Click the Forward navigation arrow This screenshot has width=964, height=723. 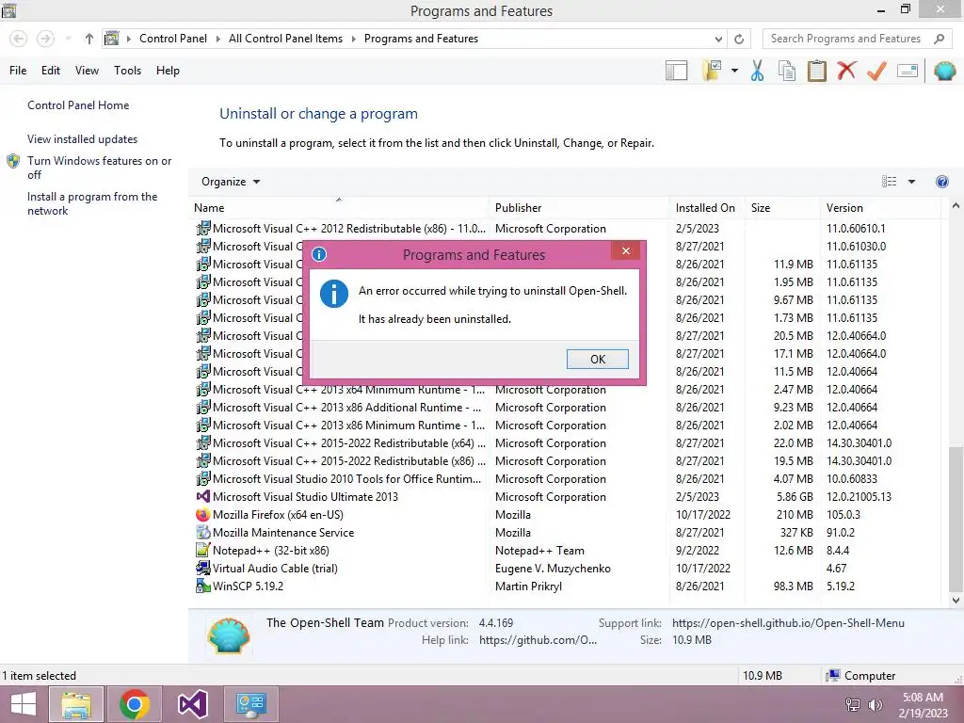45,39
